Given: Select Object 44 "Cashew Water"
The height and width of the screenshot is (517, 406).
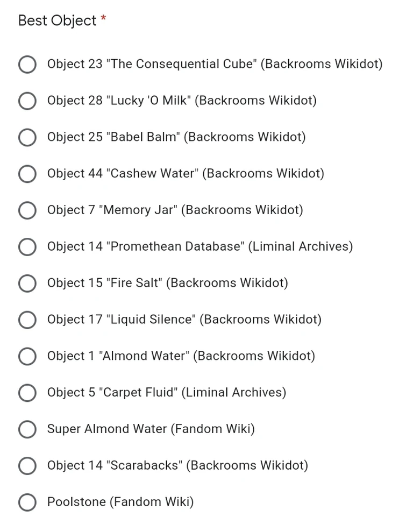Looking at the screenshot, I should click(27, 174).
